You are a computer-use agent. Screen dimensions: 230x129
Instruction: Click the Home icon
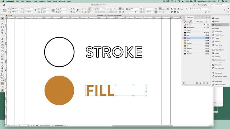(4, 5)
